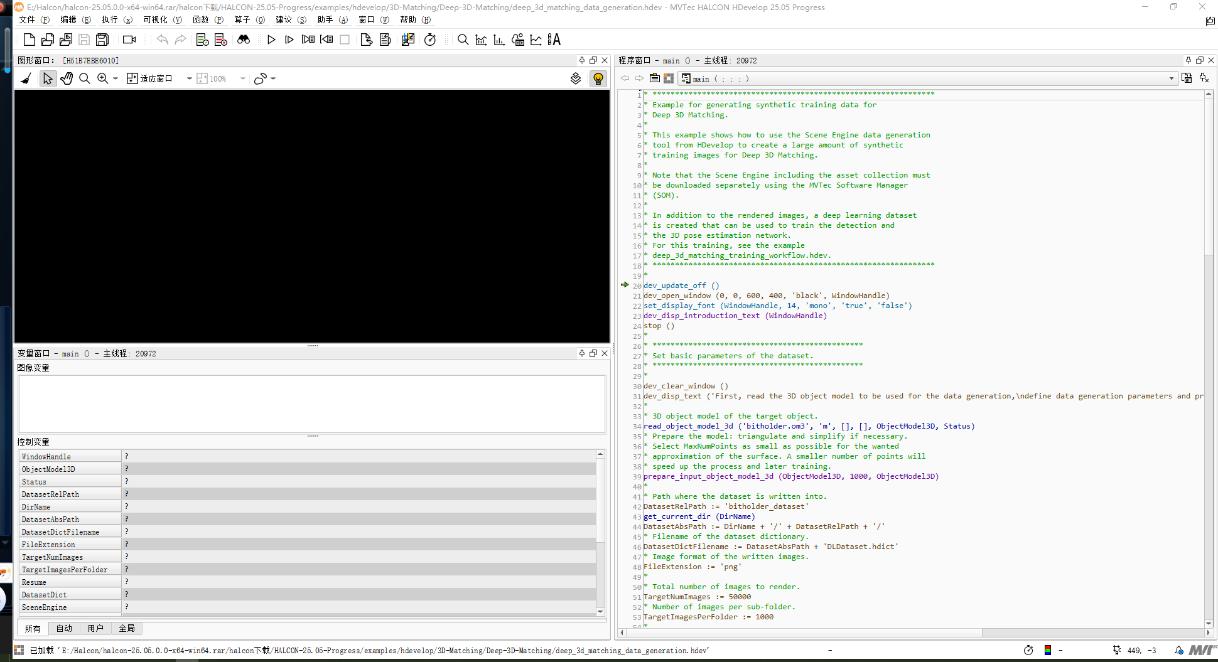
Task: Click the OCR text 'A' assistant icon
Action: (554, 40)
